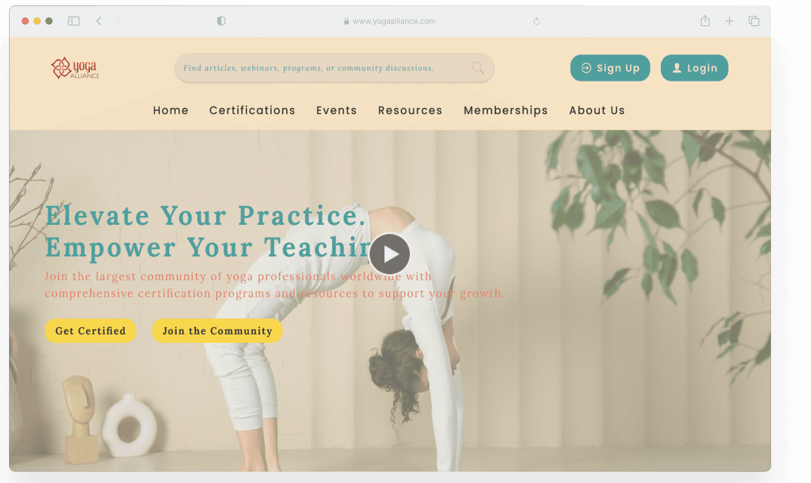The width and height of the screenshot is (811, 483).
Task: Toggle the browser sidebar panel
Action: pyautogui.click(x=74, y=21)
